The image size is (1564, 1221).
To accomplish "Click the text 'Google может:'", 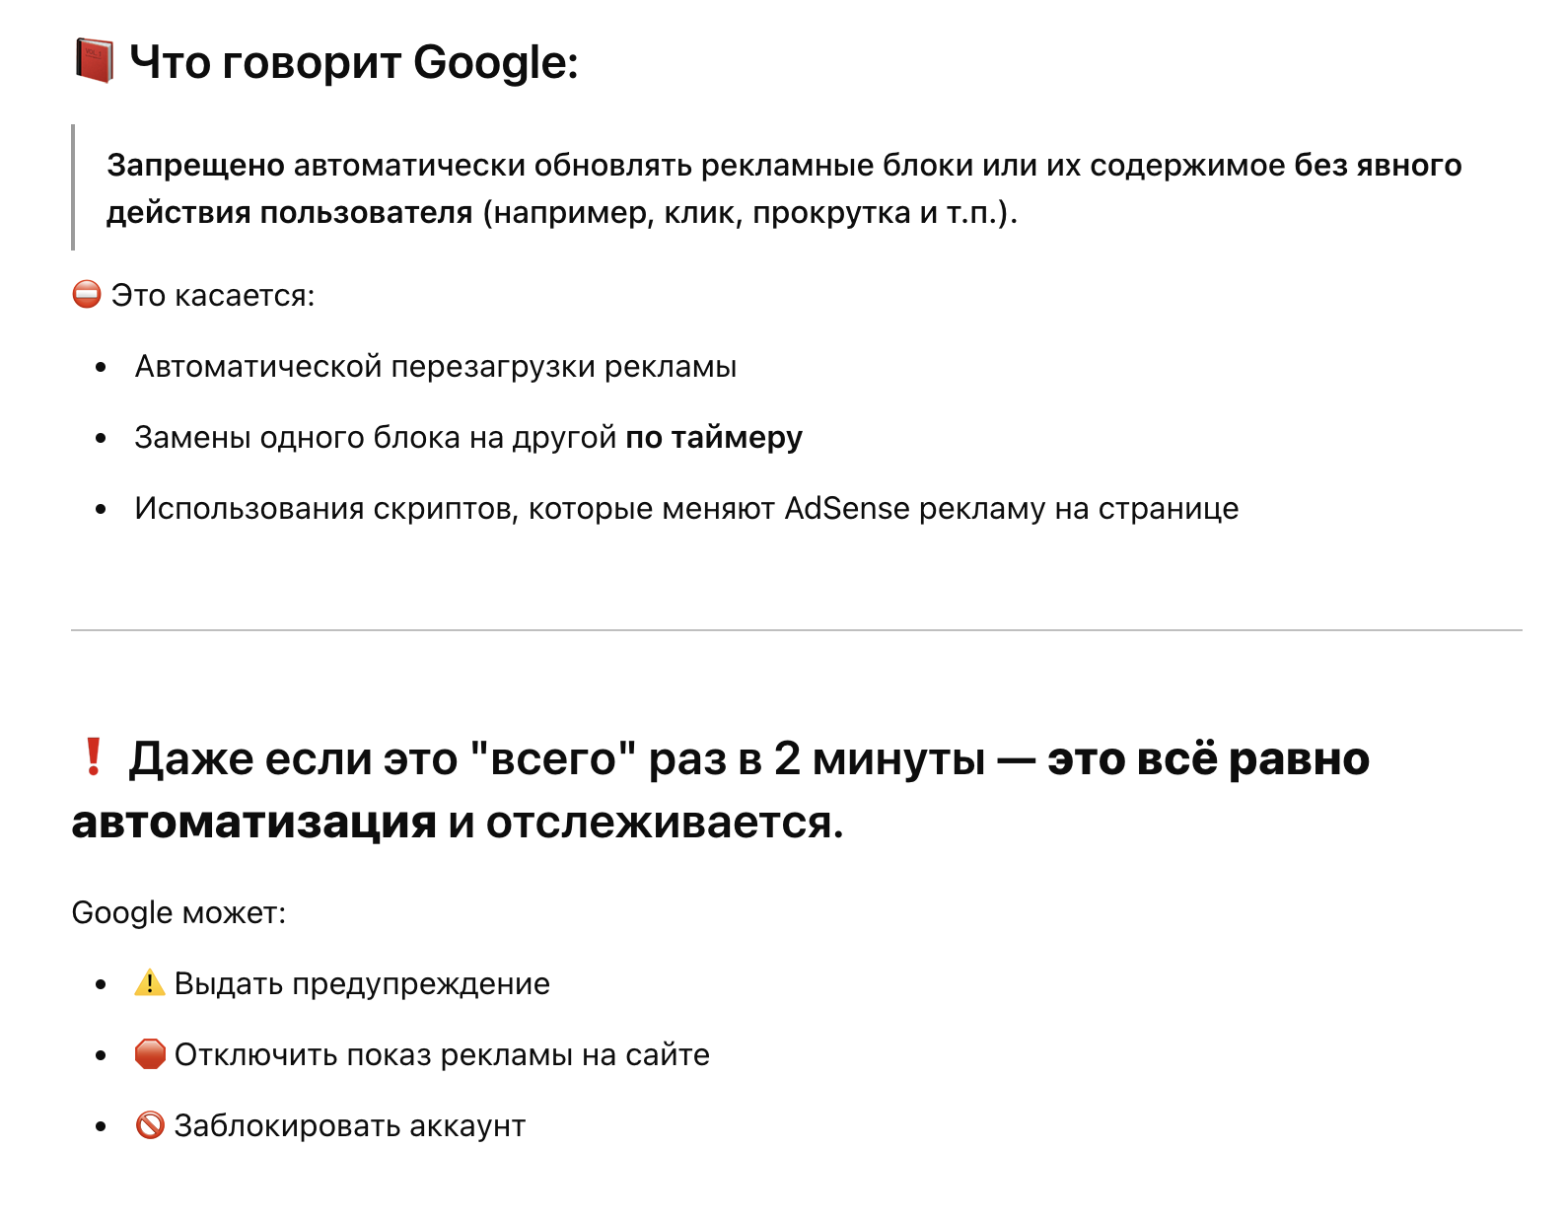I will point(178,912).
